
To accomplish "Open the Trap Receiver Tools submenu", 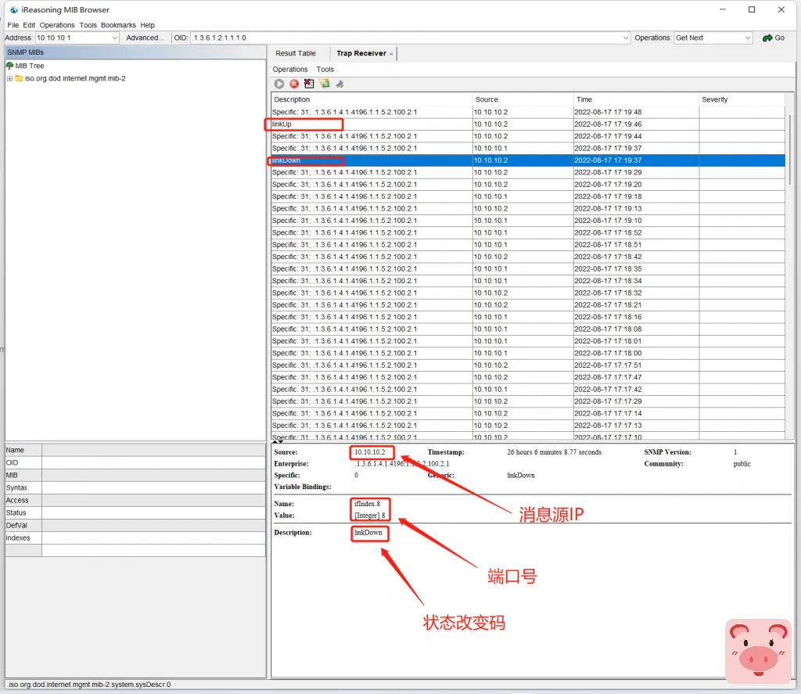I will click(x=325, y=70).
